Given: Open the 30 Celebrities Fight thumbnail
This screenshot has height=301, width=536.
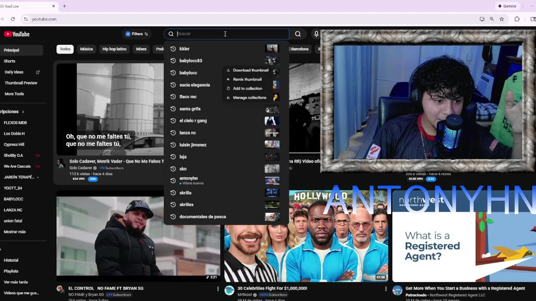Looking at the screenshot, I should (306, 236).
